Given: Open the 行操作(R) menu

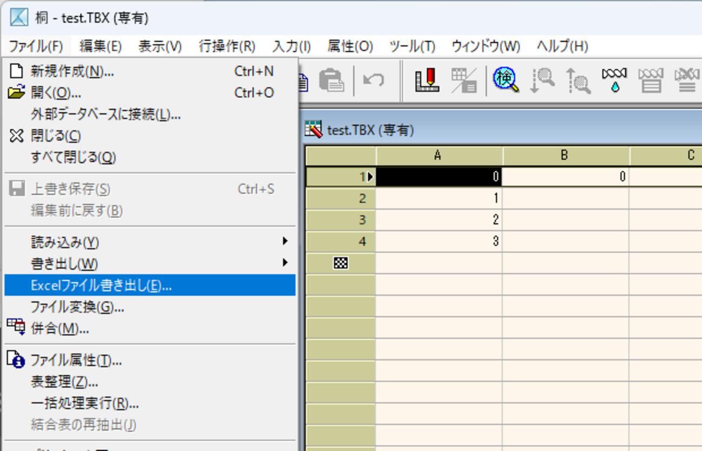Looking at the screenshot, I should (x=227, y=46).
